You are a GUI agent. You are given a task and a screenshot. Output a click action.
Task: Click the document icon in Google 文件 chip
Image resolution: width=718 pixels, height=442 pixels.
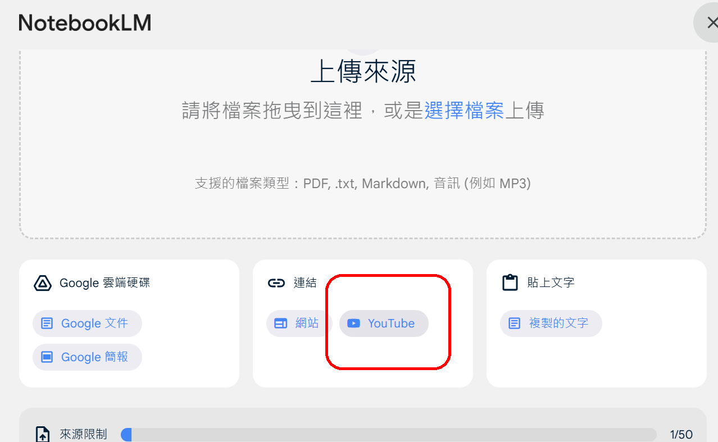point(47,323)
